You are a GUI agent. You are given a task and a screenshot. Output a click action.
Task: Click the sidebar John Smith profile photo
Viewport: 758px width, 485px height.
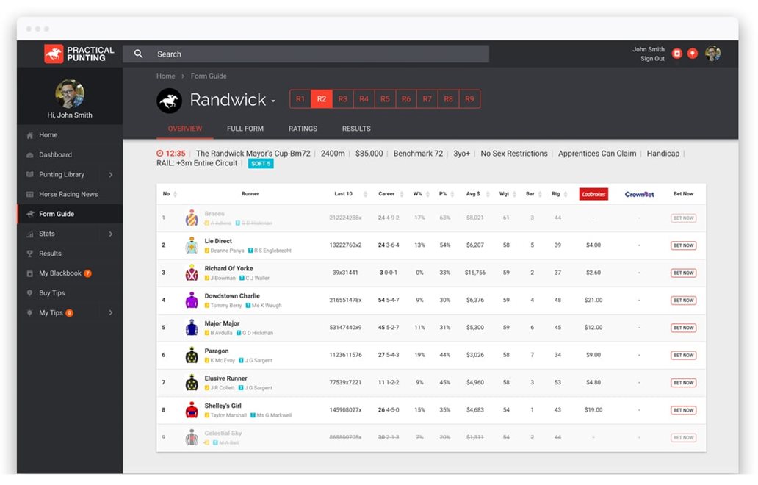(x=70, y=94)
